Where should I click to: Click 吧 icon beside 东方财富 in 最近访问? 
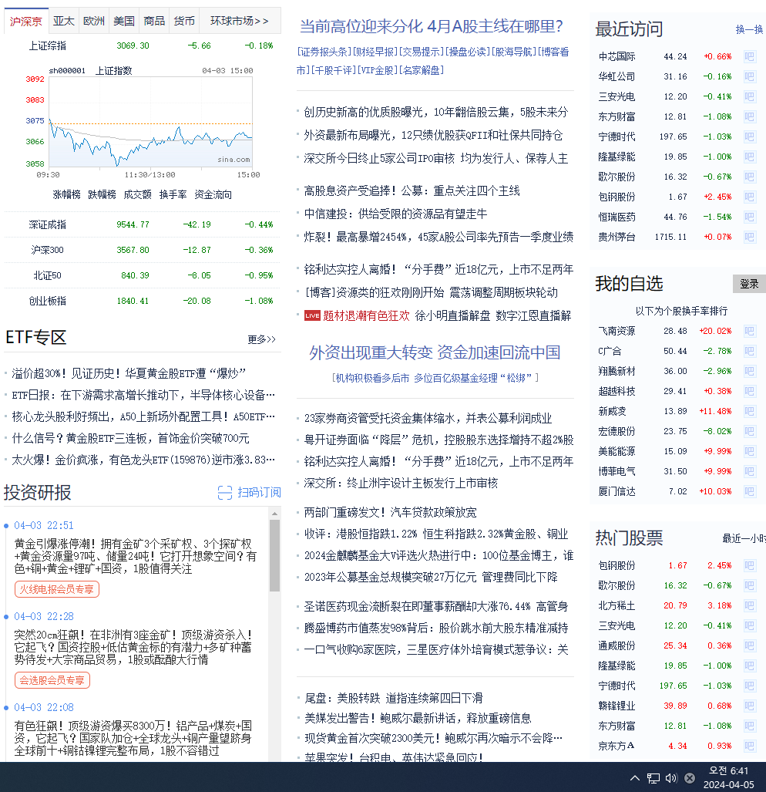pos(749,116)
